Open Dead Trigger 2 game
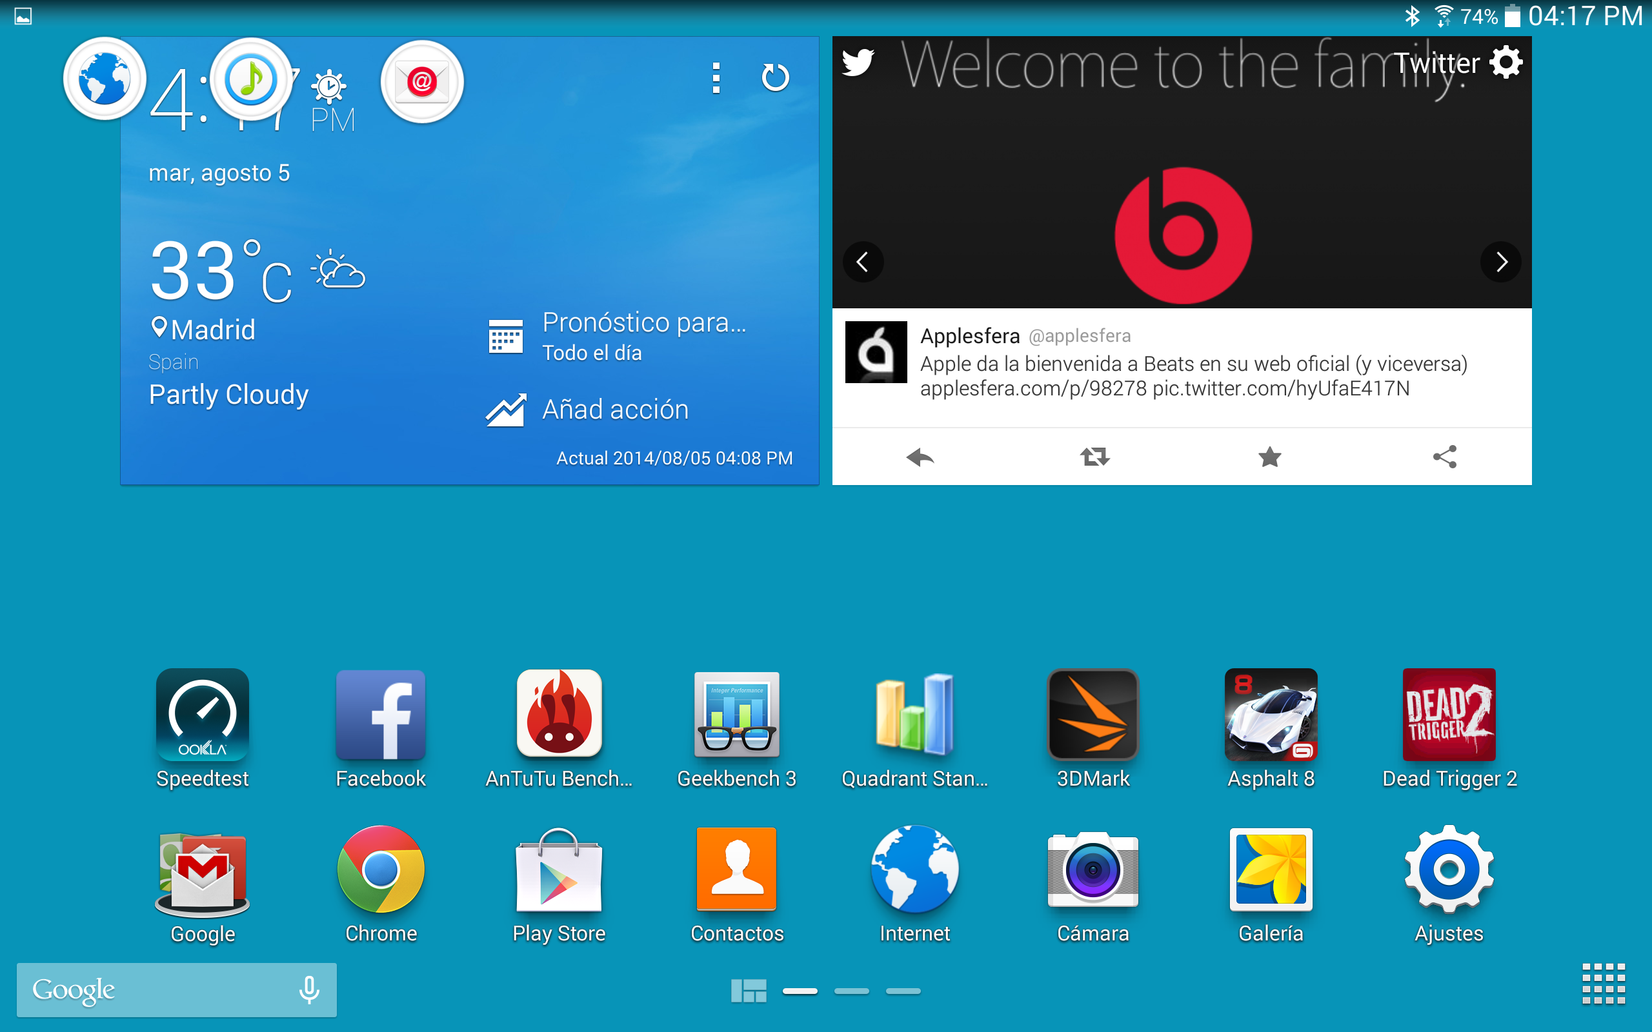 click(x=1449, y=715)
